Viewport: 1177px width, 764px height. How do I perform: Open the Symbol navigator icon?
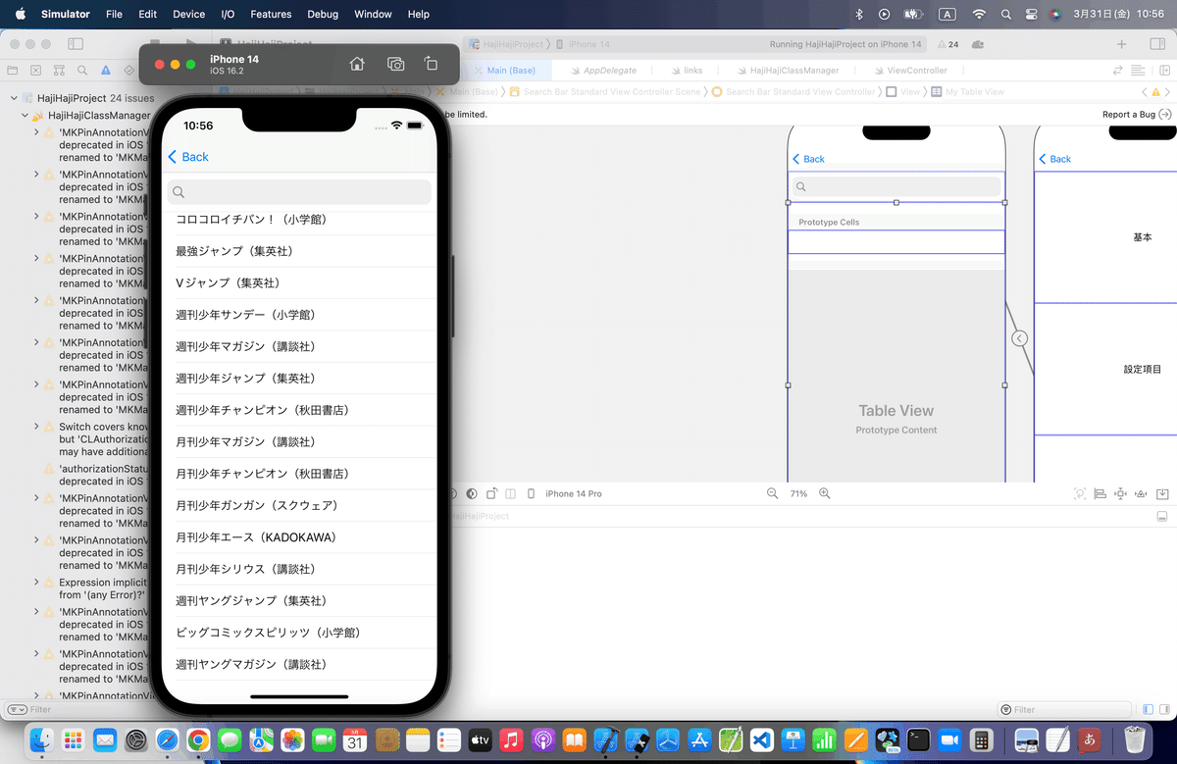point(60,71)
